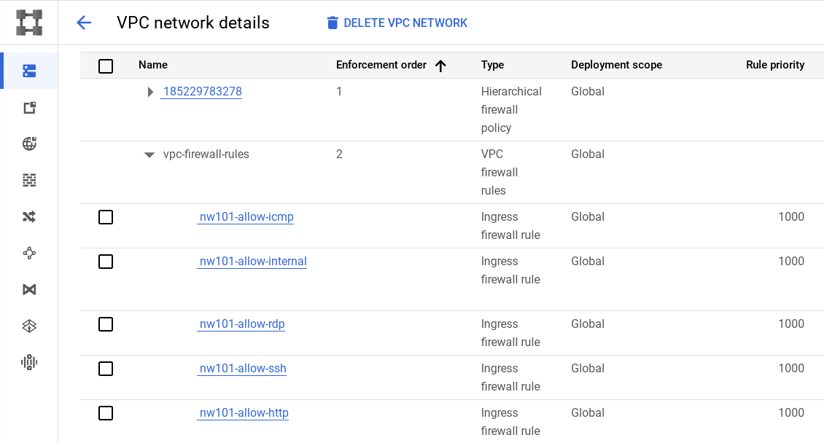This screenshot has height=443, width=824.
Task: Open the nw101-allow-internal rule link
Action: [252, 261]
